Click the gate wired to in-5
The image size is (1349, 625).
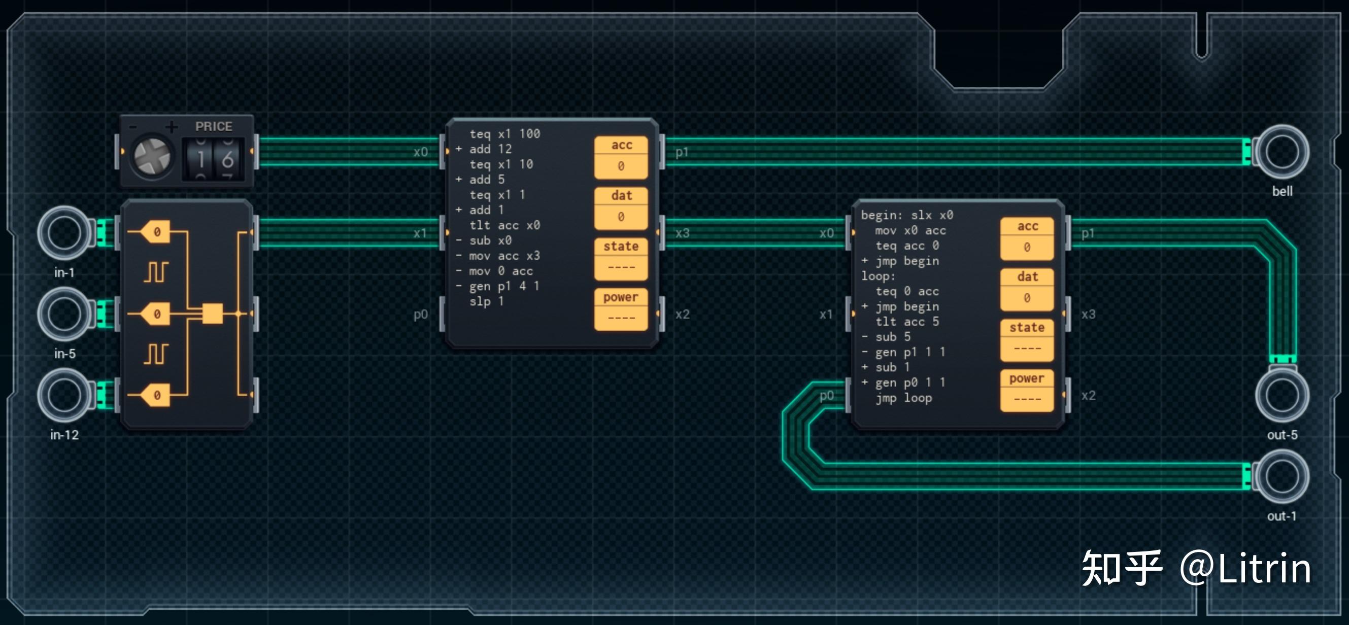point(155,314)
